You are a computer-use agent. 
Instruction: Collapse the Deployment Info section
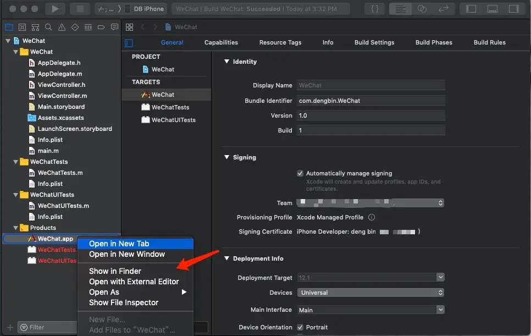(226, 258)
